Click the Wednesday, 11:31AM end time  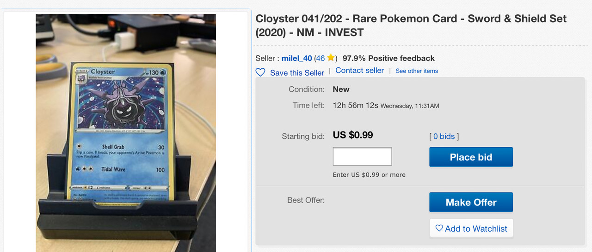click(410, 106)
